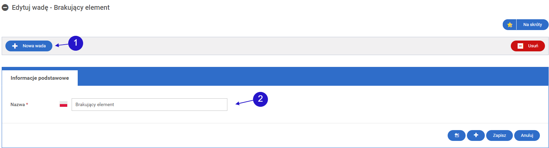Click the red required asterisk by Nazwa
This screenshot has height=148, width=549.
click(27, 104)
